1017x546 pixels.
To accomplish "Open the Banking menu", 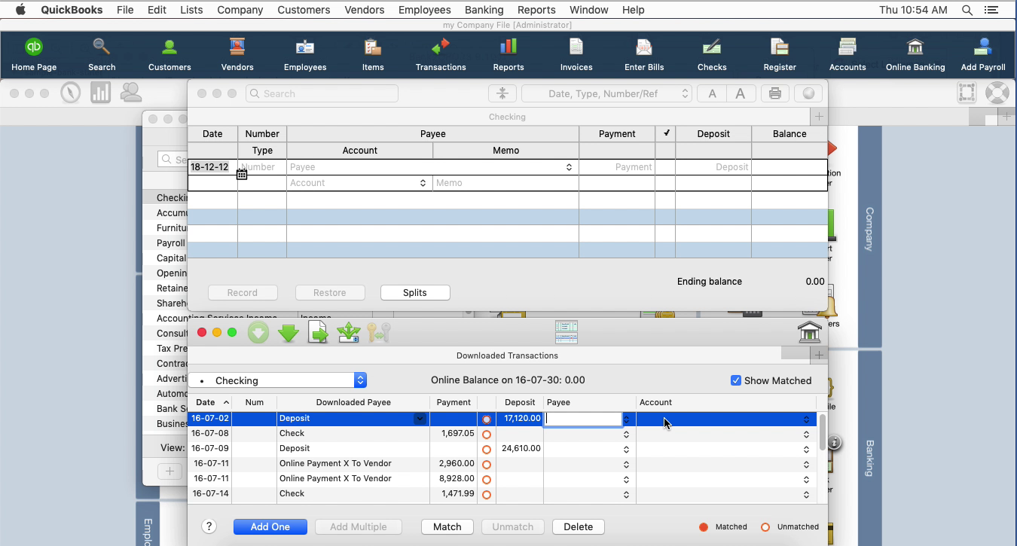I will tap(484, 10).
